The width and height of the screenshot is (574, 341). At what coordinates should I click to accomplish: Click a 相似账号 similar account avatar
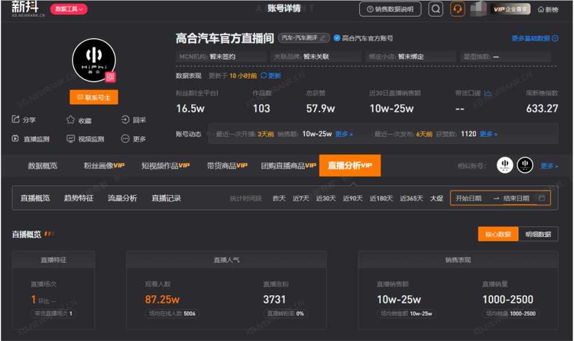(505, 165)
